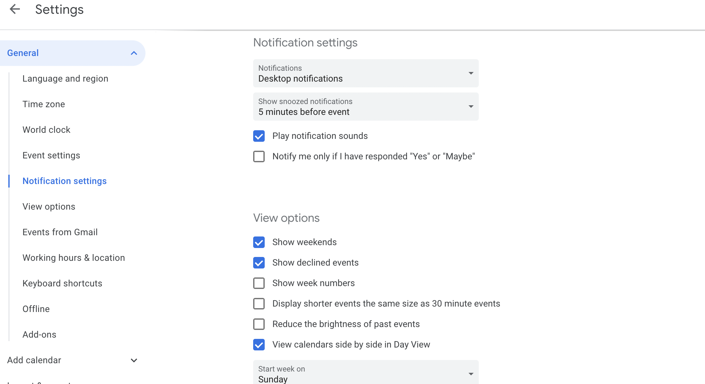Check Reduce the brightness of past events
Screen dimensions: 705x384
pyautogui.click(x=259, y=324)
